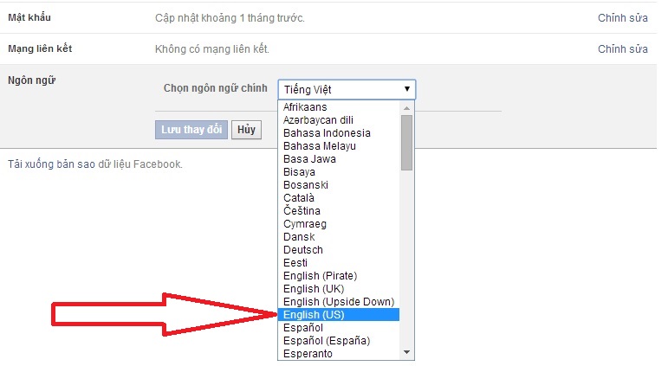Select Azərbaycan dili from the language list
Viewport: 668px width, 366px height.
[x=339, y=120]
